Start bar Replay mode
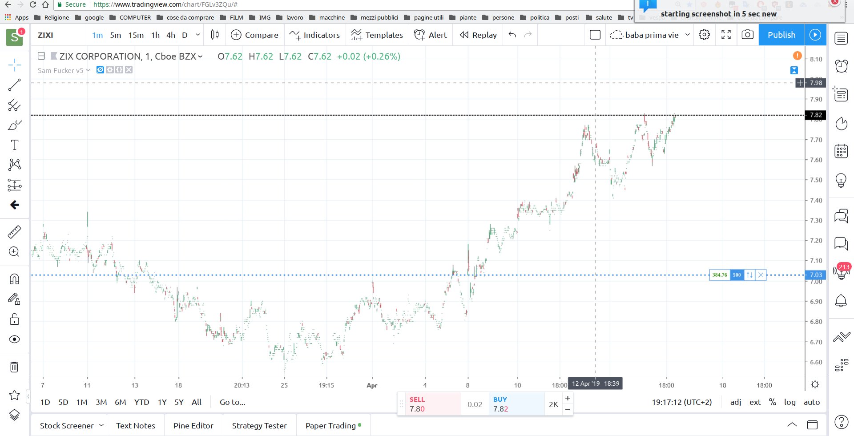 [478, 35]
